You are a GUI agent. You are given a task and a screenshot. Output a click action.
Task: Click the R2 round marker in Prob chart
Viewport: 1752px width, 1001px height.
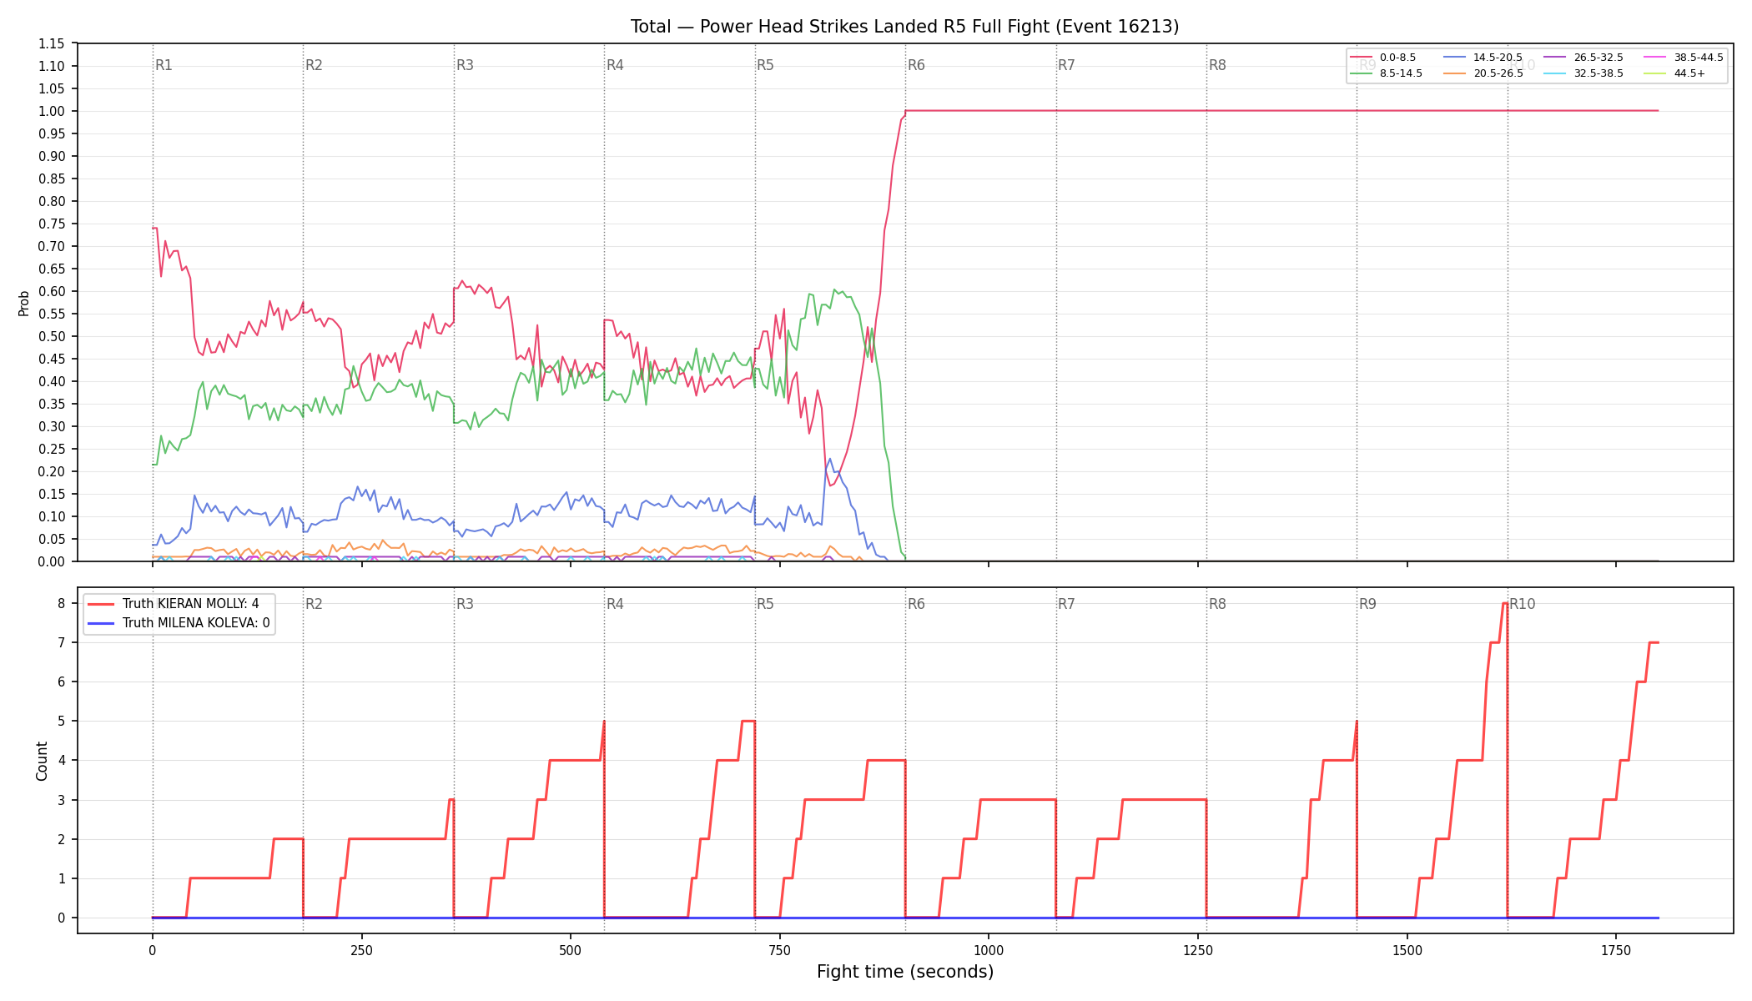pos(314,65)
